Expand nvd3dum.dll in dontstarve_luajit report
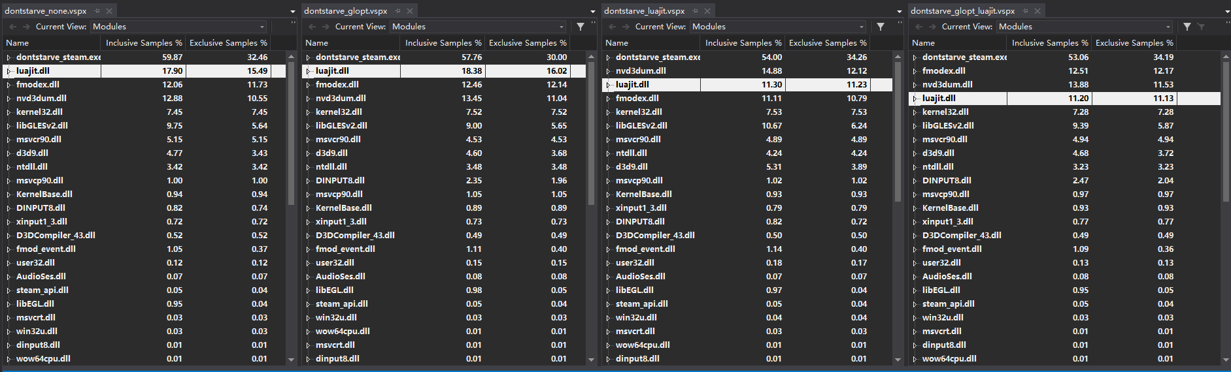 [x=609, y=71]
